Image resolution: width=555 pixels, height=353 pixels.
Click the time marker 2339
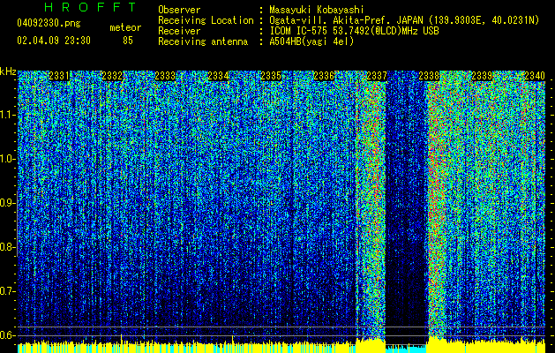point(482,76)
